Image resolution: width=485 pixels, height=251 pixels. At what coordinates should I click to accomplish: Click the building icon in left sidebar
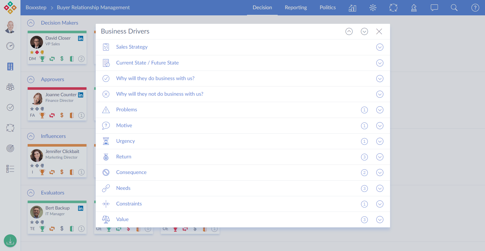10,67
